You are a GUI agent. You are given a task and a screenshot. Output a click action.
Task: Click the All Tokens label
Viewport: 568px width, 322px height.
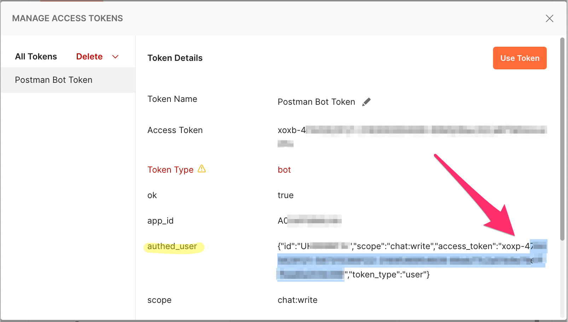(x=36, y=56)
